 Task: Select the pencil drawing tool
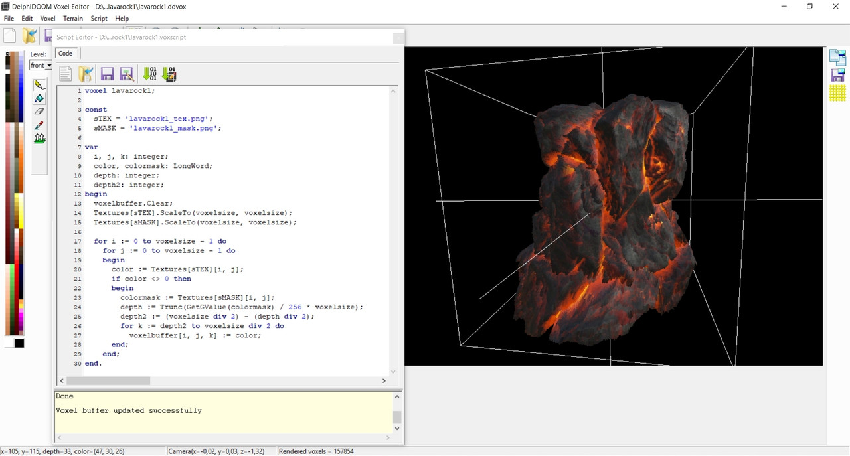[39, 85]
